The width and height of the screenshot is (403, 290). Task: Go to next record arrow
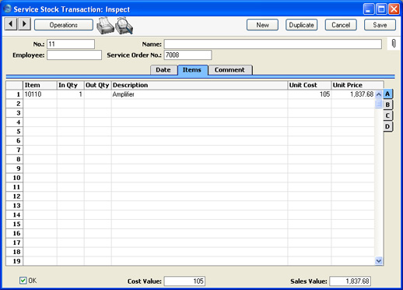click(x=24, y=24)
